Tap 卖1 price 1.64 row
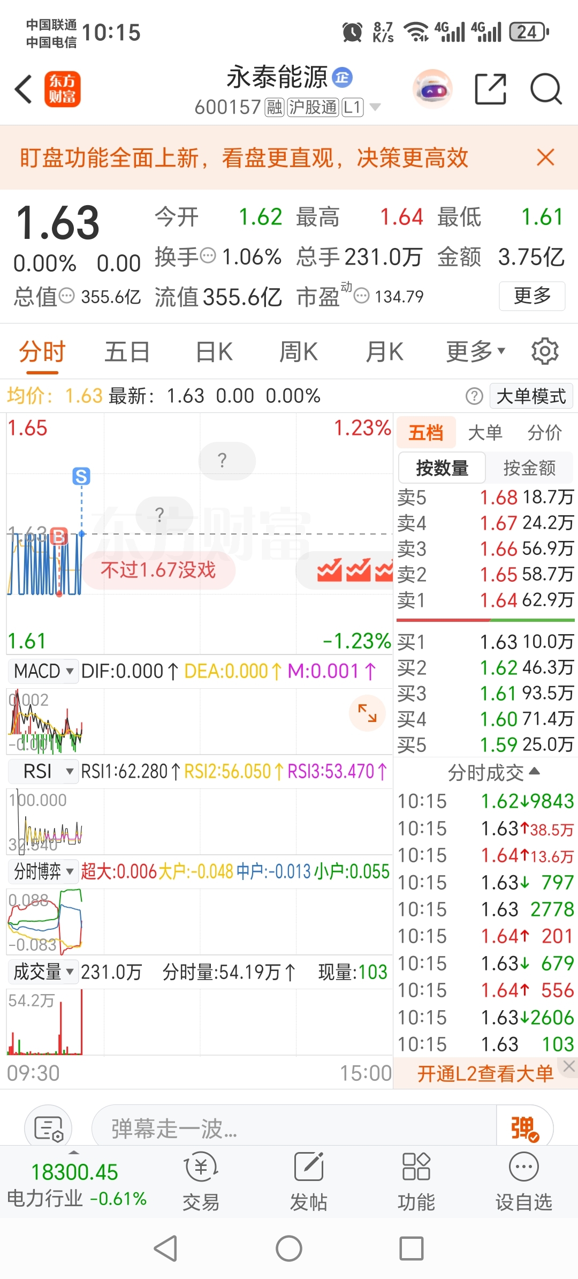 point(485,600)
